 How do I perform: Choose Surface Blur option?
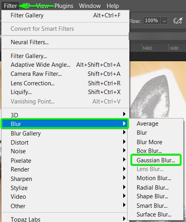click(154, 214)
